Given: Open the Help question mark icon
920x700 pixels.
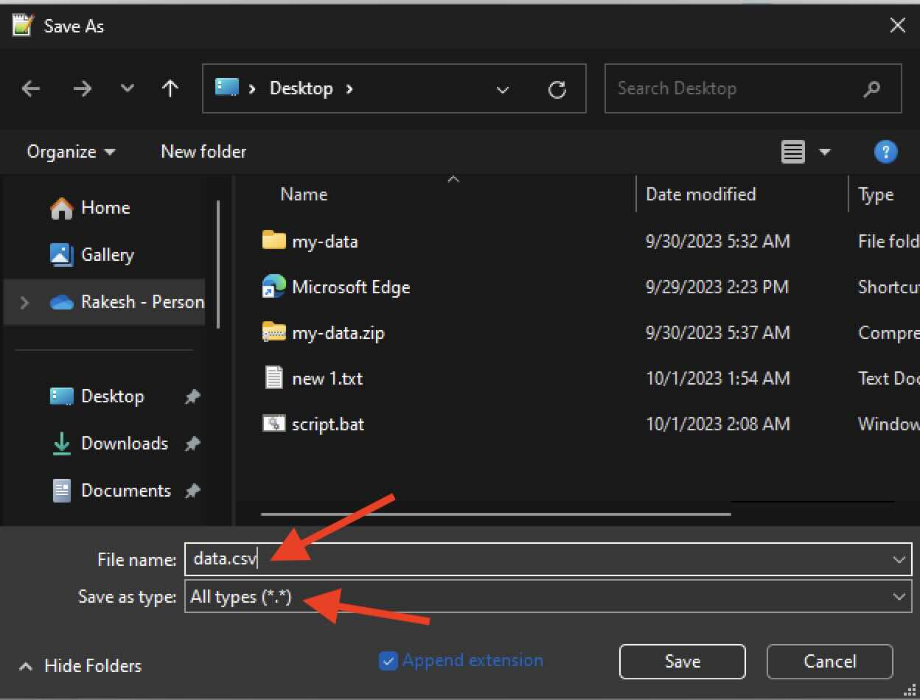Looking at the screenshot, I should pyautogui.click(x=885, y=152).
